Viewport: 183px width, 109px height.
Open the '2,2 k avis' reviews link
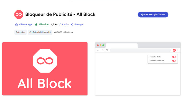coord(63,25)
